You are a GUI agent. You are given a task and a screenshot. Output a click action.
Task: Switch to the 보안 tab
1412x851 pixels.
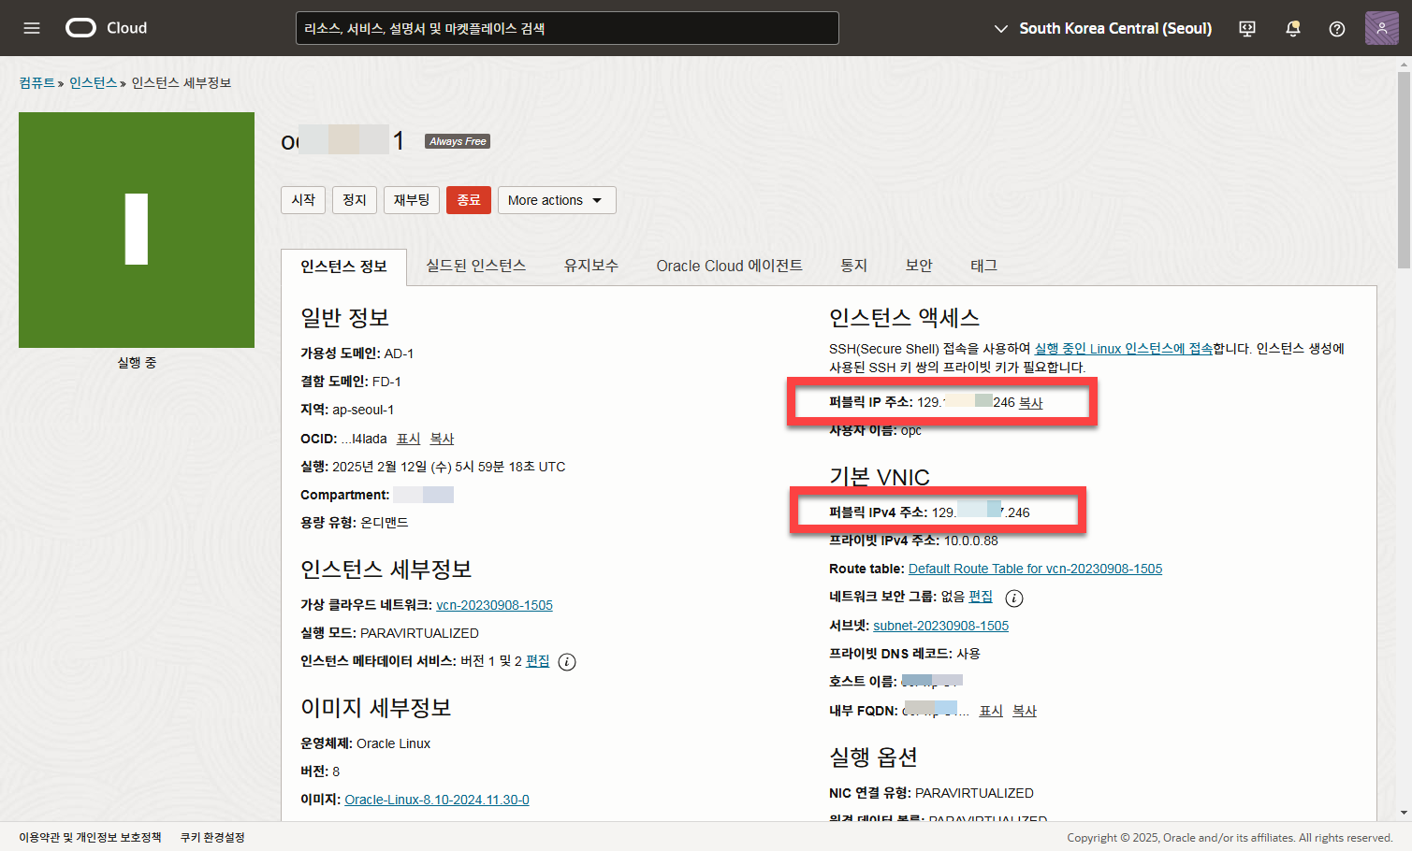tap(919, 266)
